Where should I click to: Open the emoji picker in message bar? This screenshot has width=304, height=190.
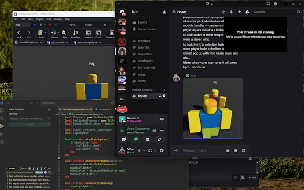pyautogui.click(x=236, y=151)
